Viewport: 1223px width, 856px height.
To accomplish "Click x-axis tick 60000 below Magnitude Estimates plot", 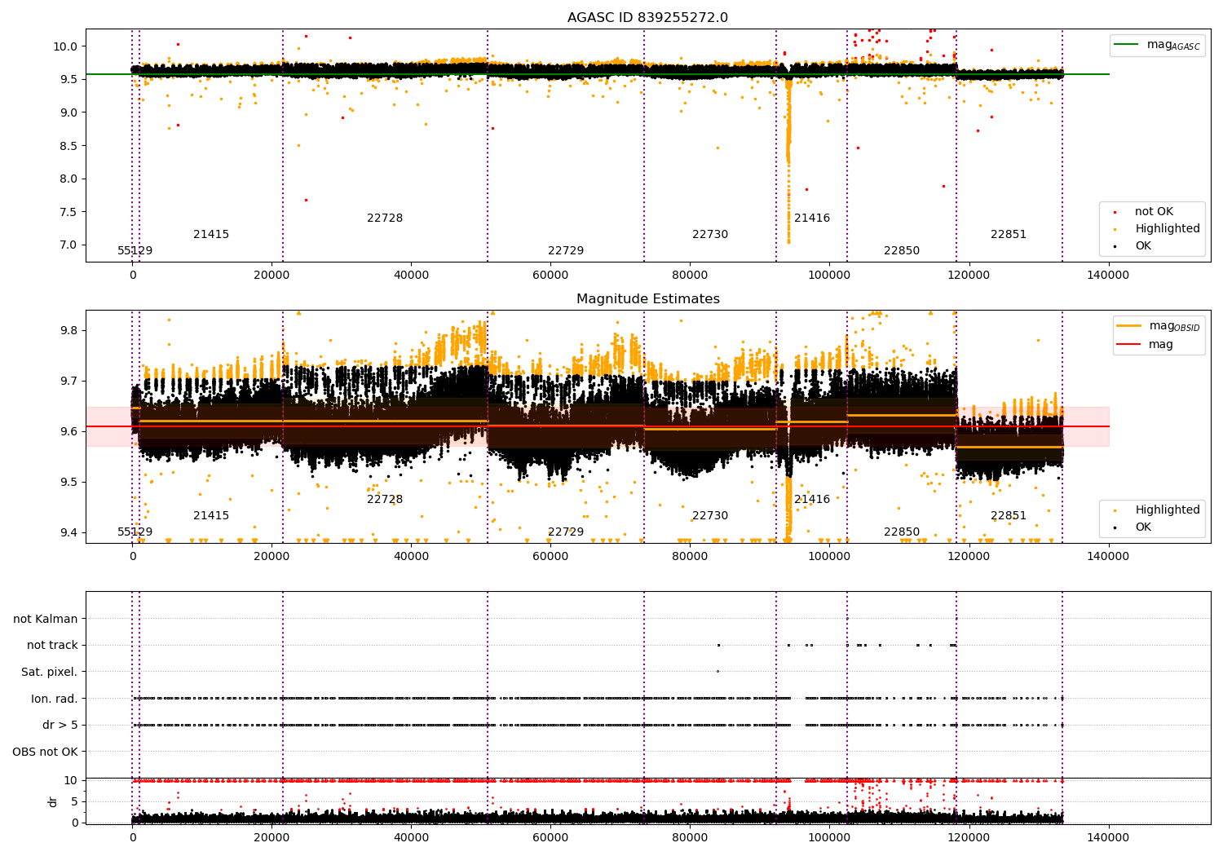I will point(550,557).
